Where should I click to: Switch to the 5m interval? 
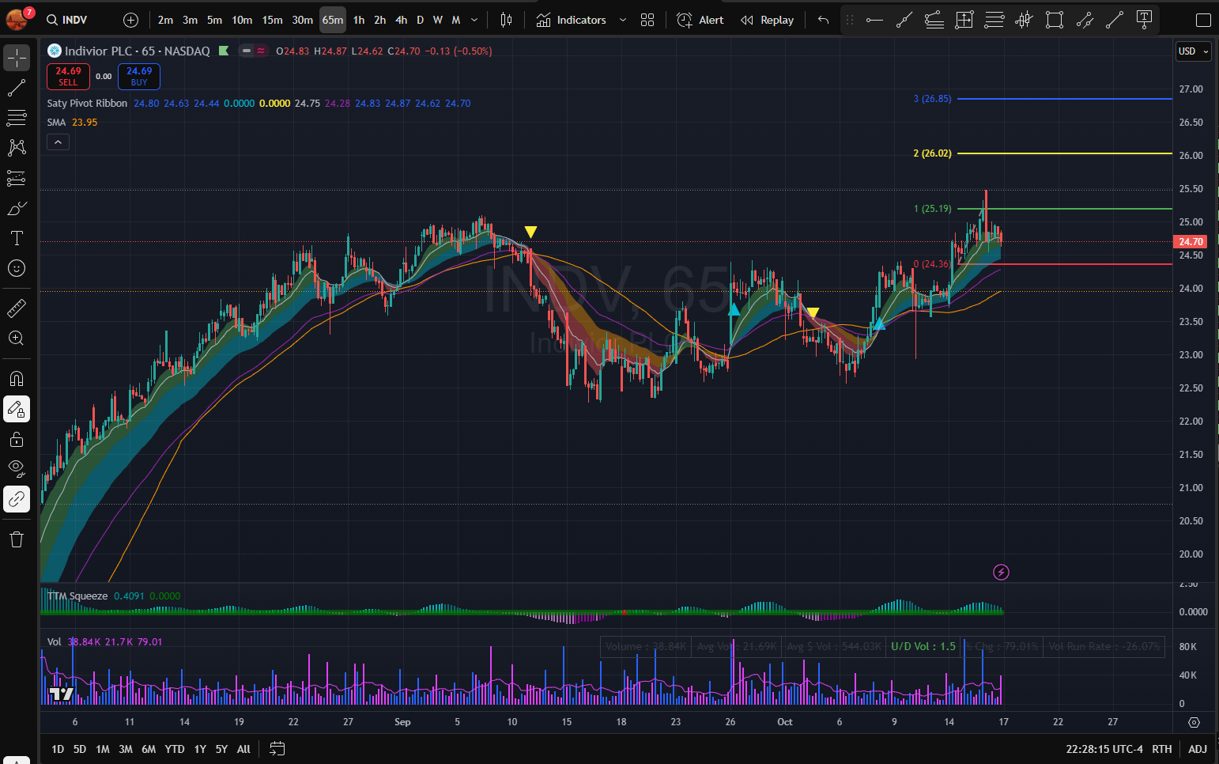pyautogui.click(x=214, y=20)
